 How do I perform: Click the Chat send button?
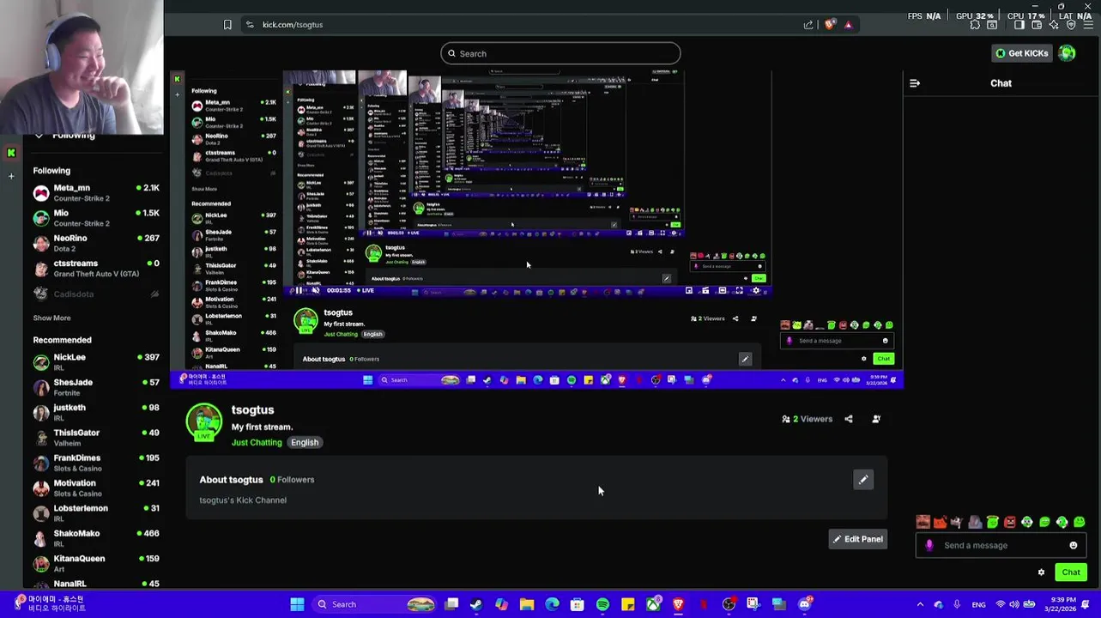1071,573
